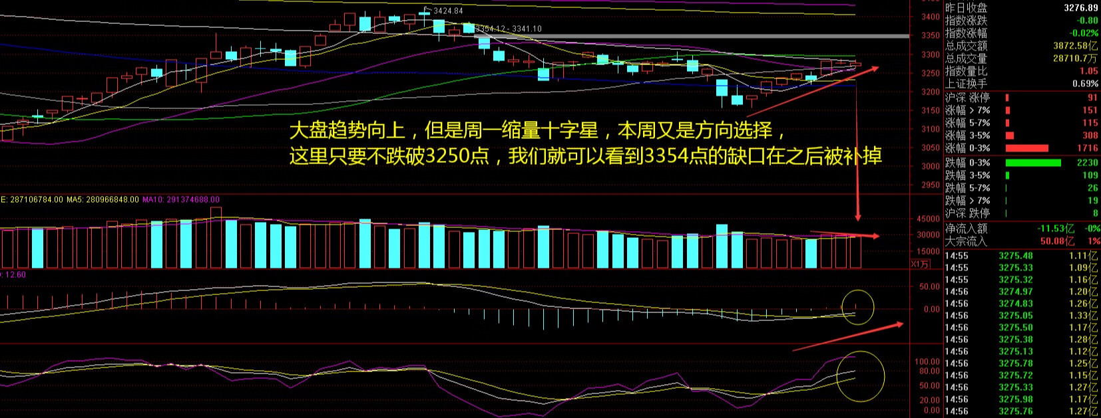Select the tick price 3274.83

coord(1016,304)
